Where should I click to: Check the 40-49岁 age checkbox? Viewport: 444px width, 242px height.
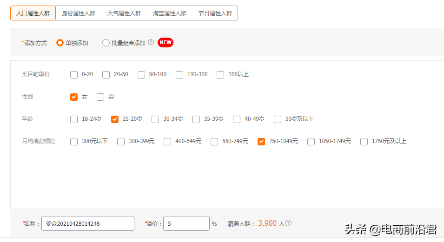click(x=237, y=119)
